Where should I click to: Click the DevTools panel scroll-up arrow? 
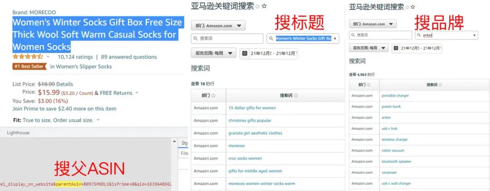point(175,142)
